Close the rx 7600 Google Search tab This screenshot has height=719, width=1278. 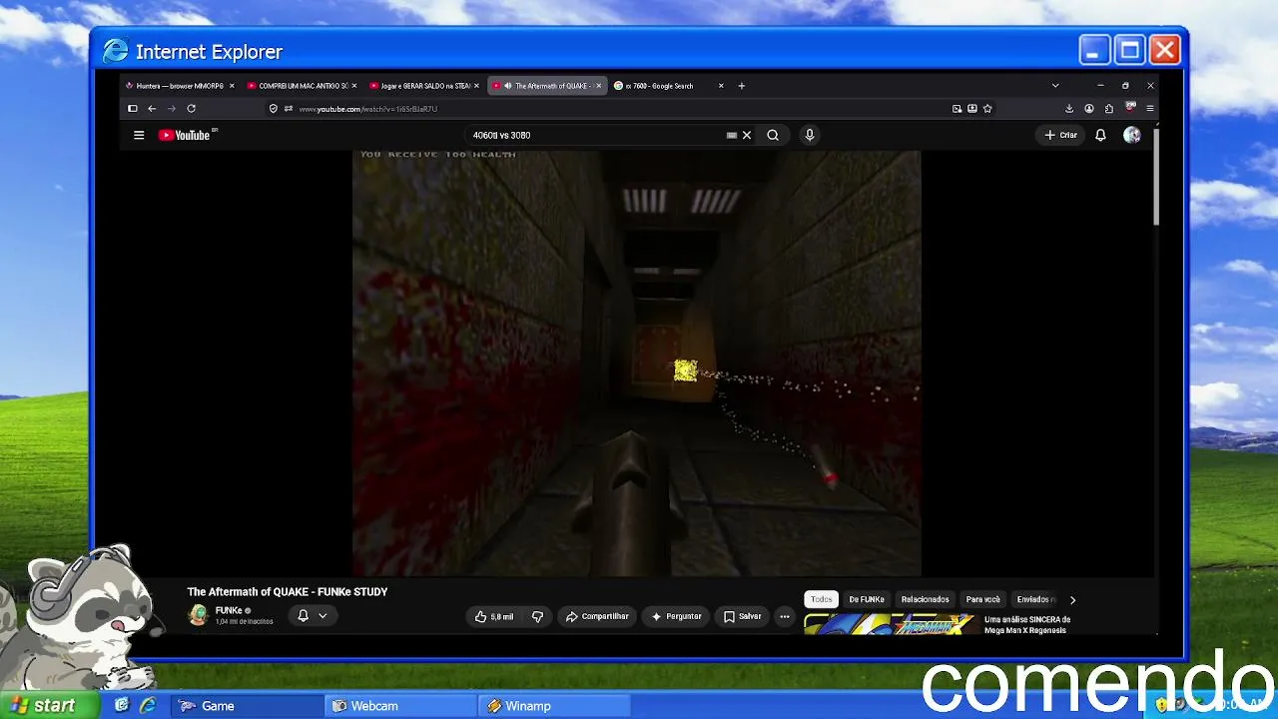721,86
